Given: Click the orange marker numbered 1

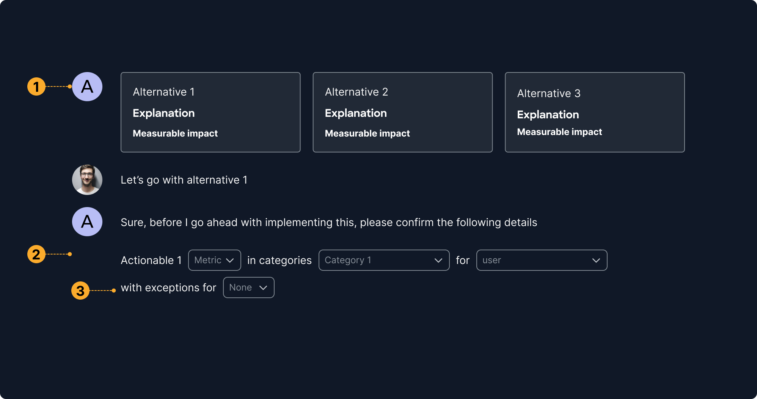Looking at the screenshot, I should 36,86.
